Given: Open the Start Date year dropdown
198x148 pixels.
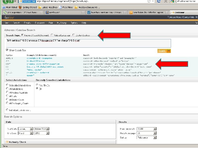Looking at the screenshot, I should click(x=42, y=129).
